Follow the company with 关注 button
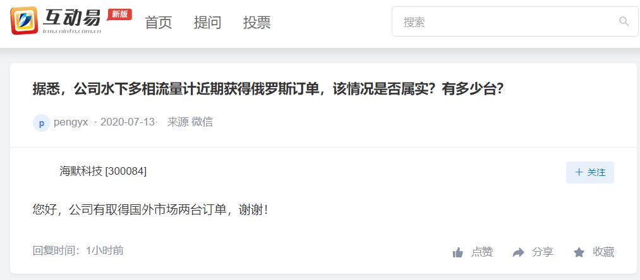The image size is (640, 280). [x=590, y=172]
